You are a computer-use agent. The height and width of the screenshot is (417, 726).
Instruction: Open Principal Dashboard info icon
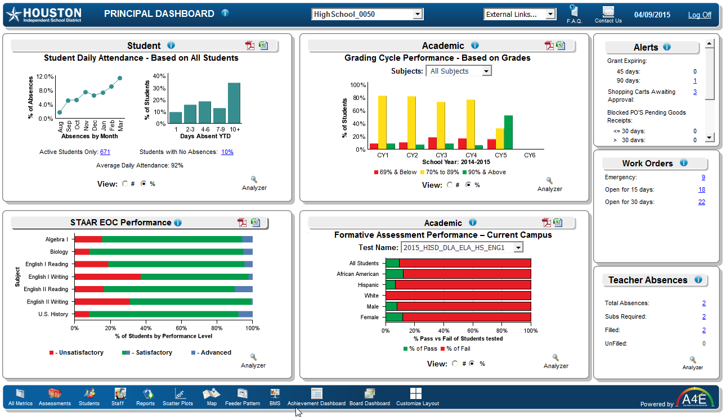coord(225,13)
